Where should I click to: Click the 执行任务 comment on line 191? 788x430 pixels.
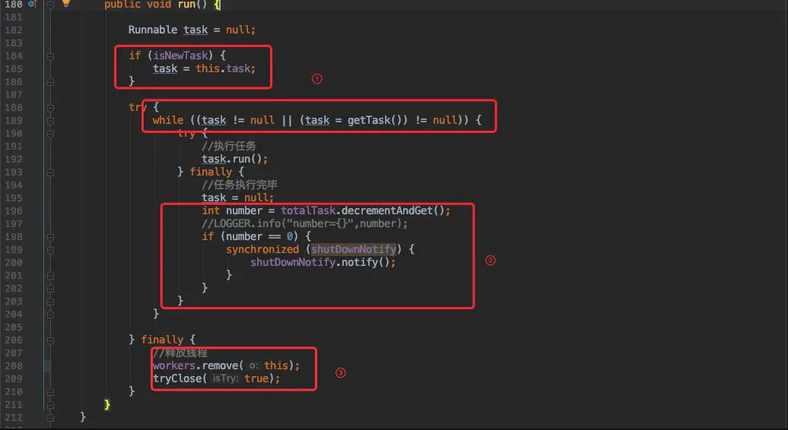(x=229, y=146)
